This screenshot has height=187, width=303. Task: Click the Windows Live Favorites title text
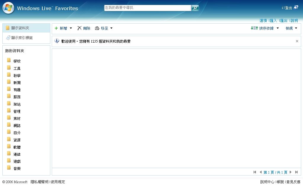click(x=48, y=8)
